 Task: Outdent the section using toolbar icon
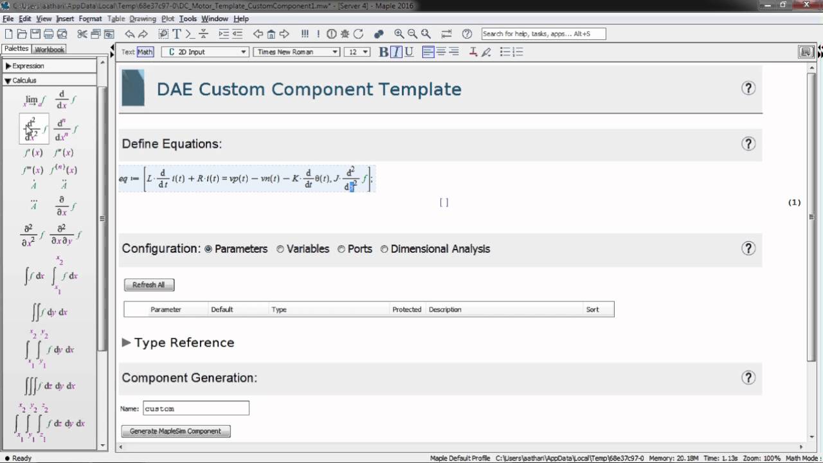237,34
